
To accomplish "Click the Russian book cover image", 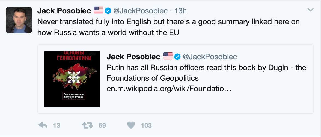I will pos(72,79).
